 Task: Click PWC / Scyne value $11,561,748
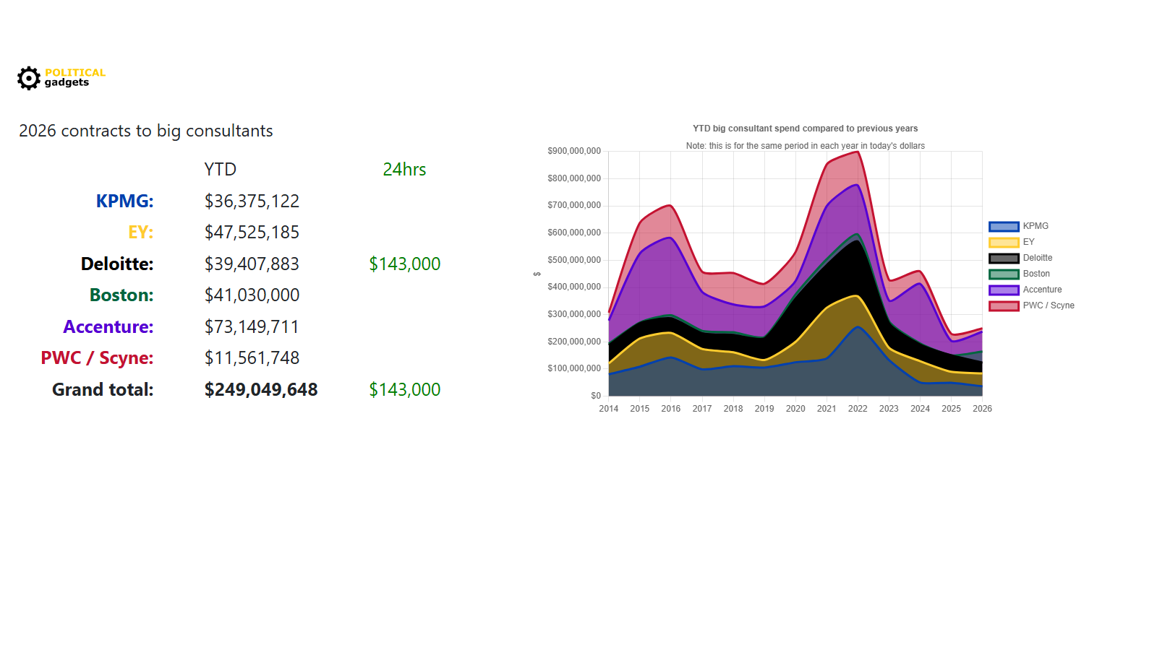coord(252,357)
